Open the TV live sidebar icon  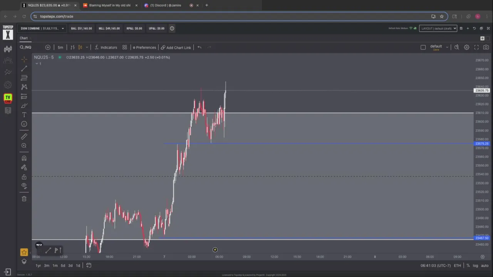[8, 98]
